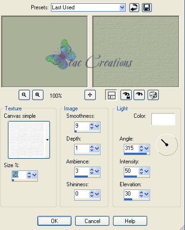Click the Cancel button
The height and width of the screenshot is (230, 185).
coord(92,221)
